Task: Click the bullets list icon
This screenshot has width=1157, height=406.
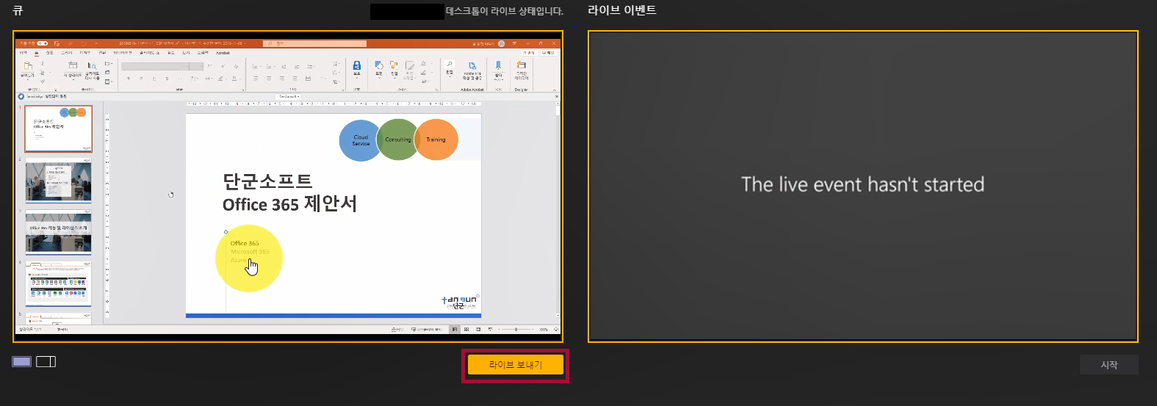Action: (x=256, y=66)
